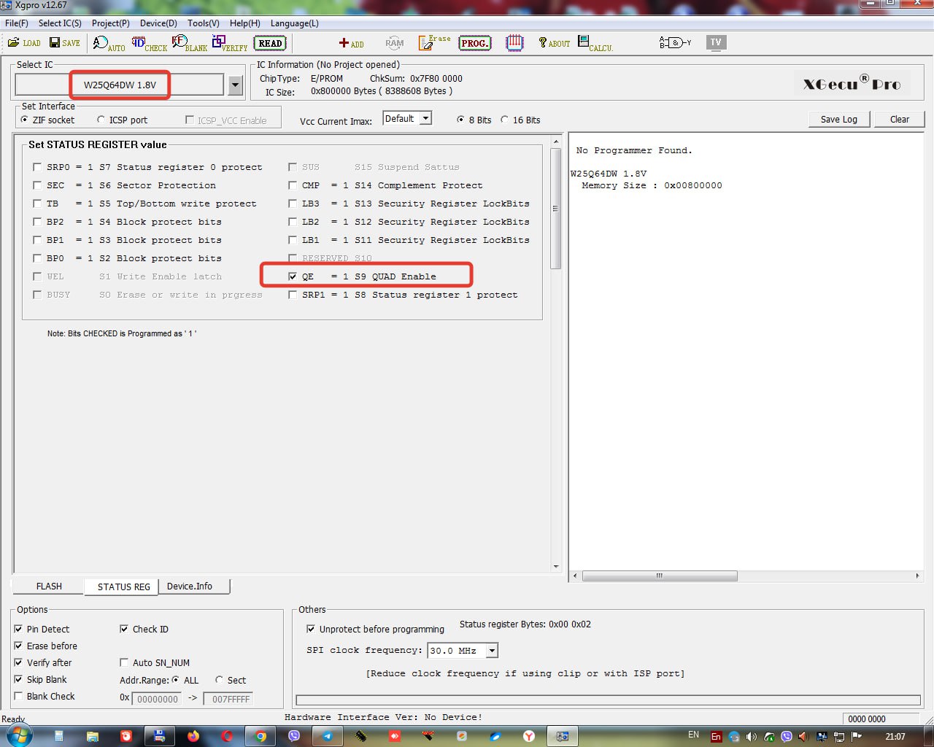This screenshot has height=747, width=934.
Task: Open the Select IC dropdown arrow
Action: tap(235, 85)
